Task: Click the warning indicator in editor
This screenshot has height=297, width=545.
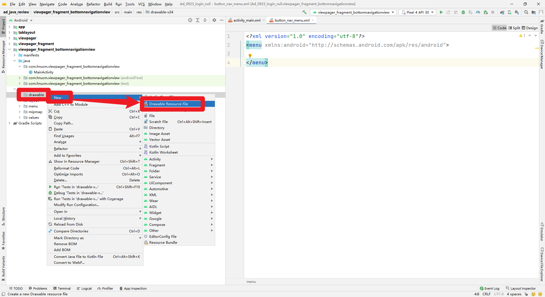Action: (522, 36)
